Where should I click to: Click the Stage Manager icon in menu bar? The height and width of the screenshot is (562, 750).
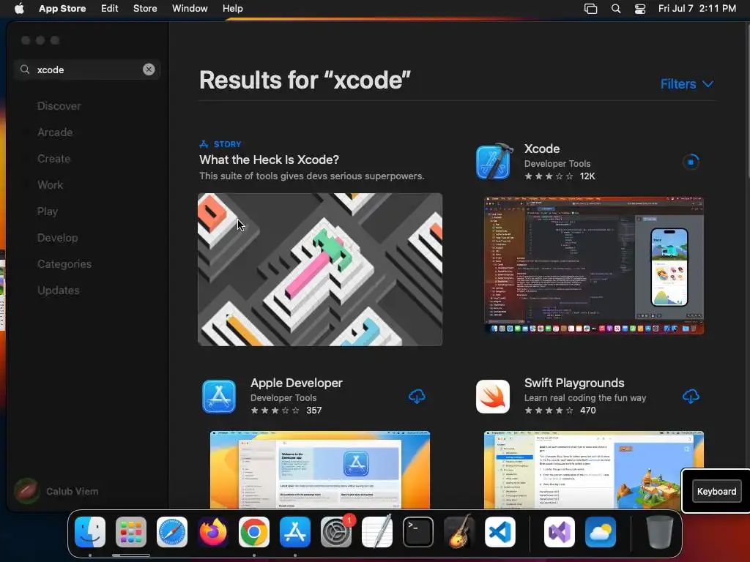(x=591, y=9)
